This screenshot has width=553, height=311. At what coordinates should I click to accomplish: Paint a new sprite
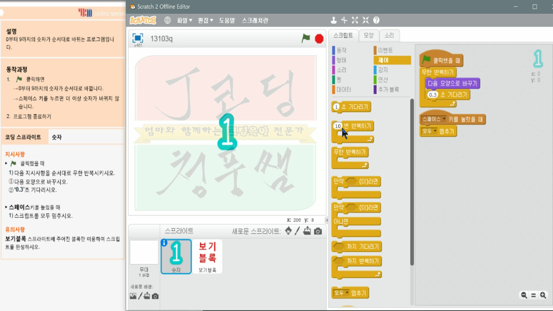(297, 231)
